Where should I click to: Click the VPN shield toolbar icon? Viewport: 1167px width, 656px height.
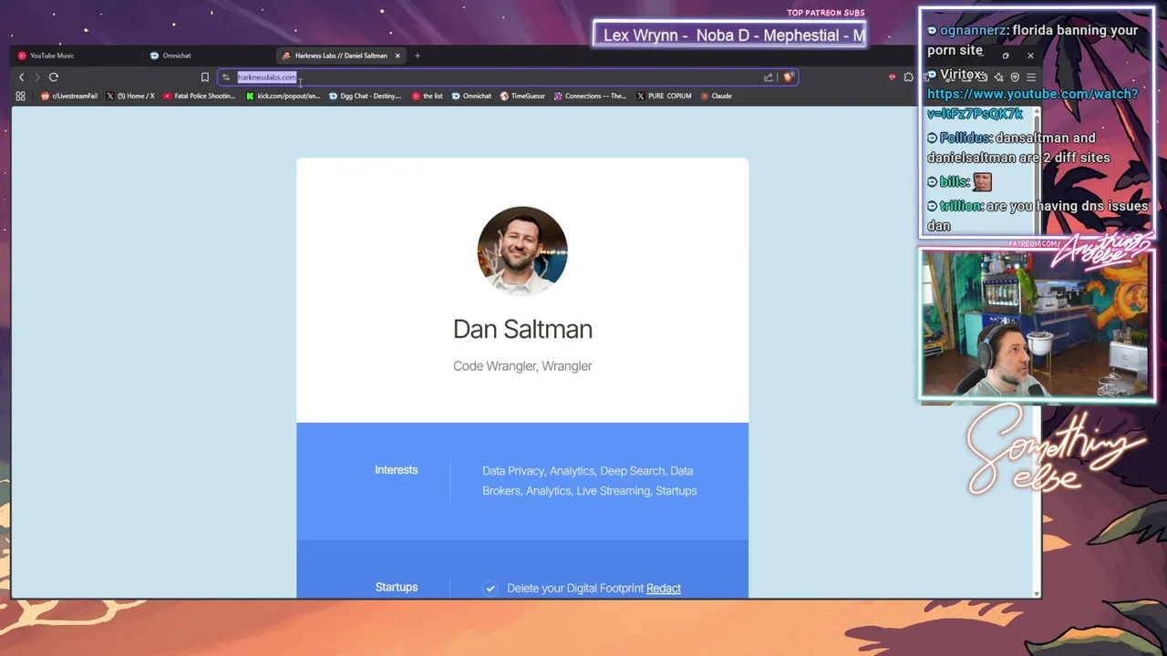(x=1015, y=77)
